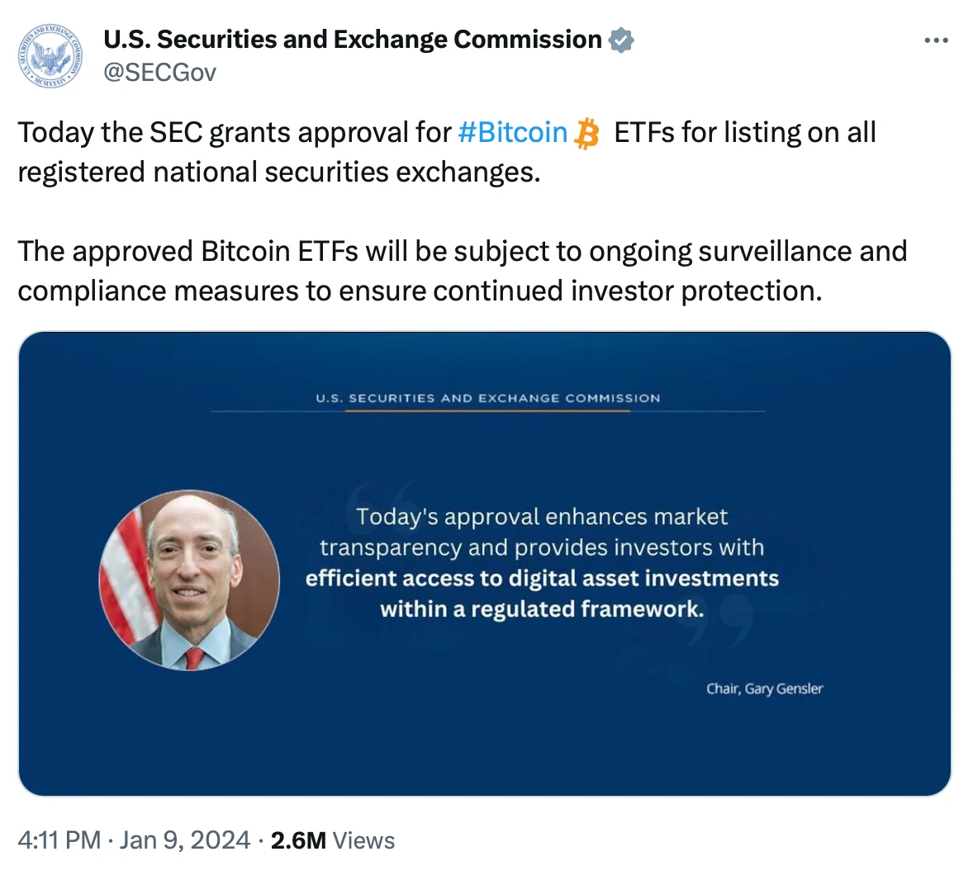The height and width of the screenshot is (880, 978).
Task: Click the orange Bitcoin logo emoji
Action: [586, 134]
